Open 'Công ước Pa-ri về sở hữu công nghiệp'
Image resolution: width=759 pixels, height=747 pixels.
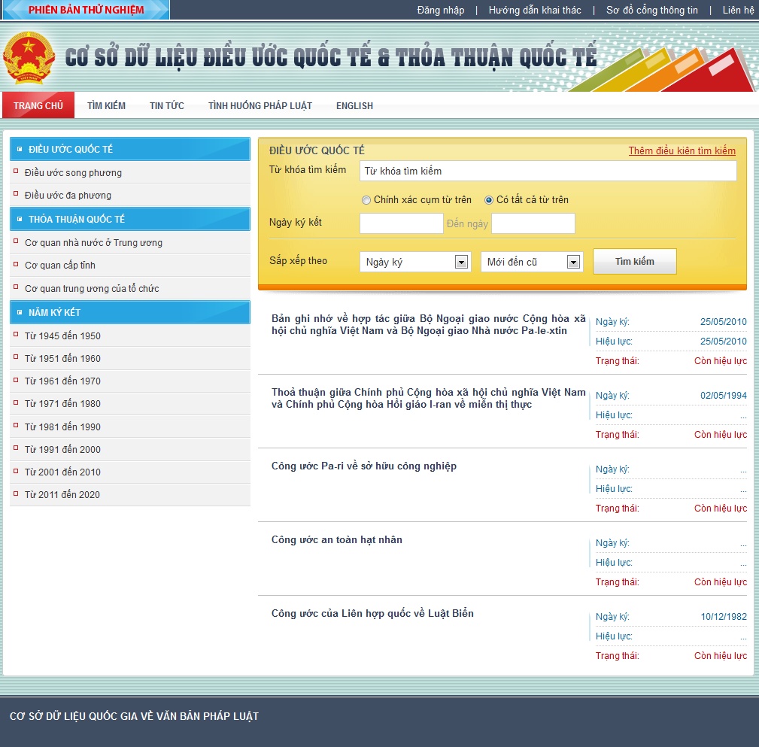coord(363,466)
